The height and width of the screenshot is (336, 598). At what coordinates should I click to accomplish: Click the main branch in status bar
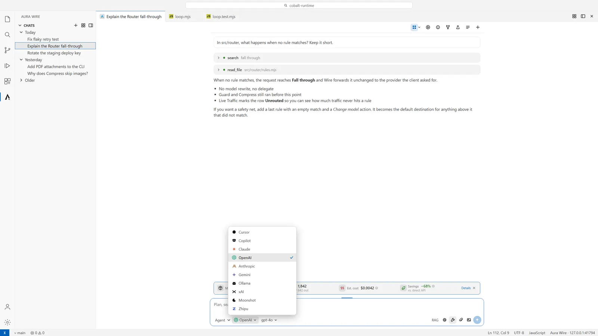pyautogui.click(x=20, y=333)
